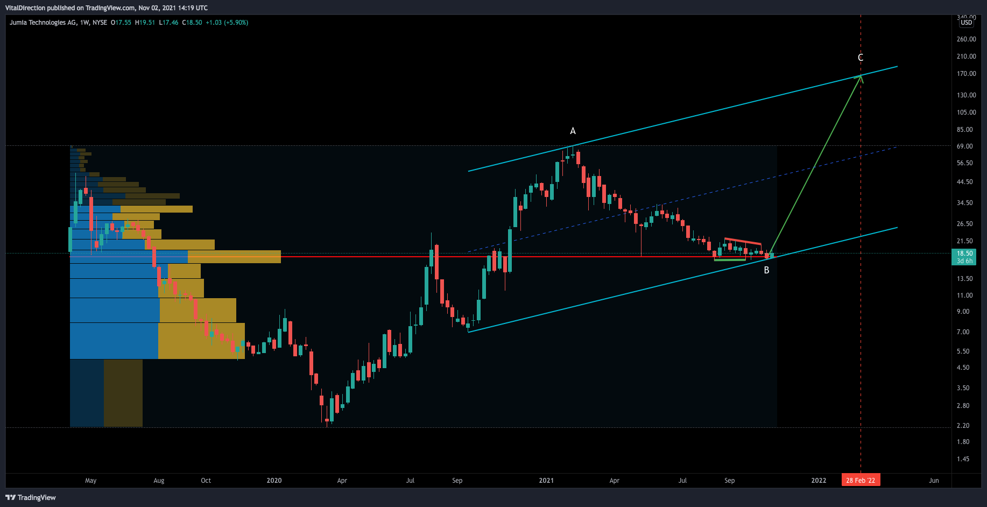Image resolution: width=987 pixels, height=507 pixels.
Task: Click the close value C18.50
Action: tap(192, 23)
